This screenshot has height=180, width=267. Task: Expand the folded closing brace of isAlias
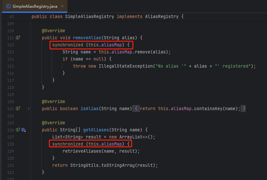click(243, 109)
